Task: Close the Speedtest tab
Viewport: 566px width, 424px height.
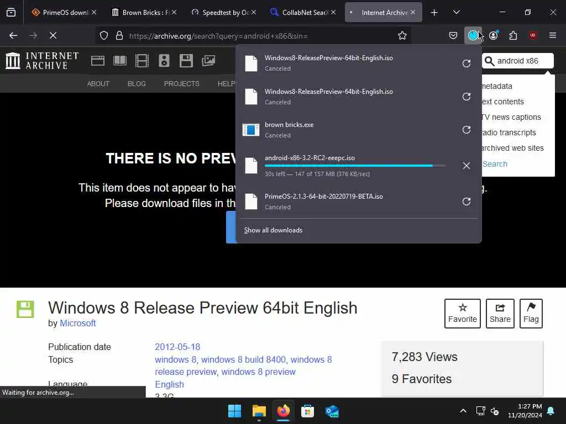Action: [x=254, y=12]
